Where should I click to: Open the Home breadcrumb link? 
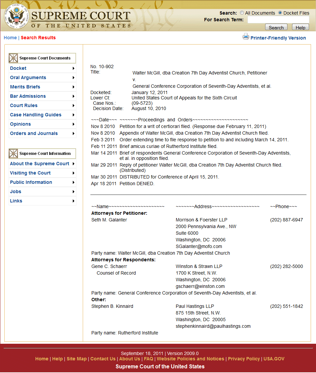click(10, 38)
